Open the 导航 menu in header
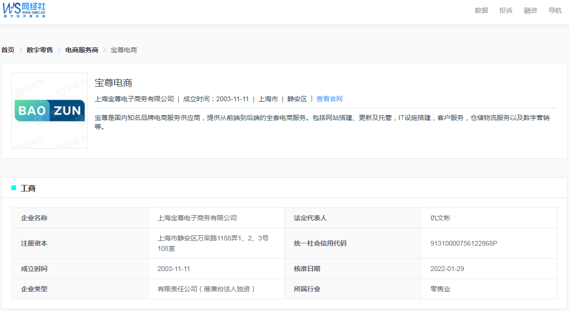The width and height of the screenshot is (569, 311). tap(555, 10)
